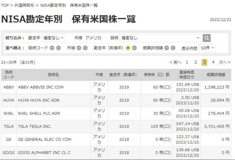This screenshot has height=160, width=235.
Task: Go to page 1
Action: [187, 62]
